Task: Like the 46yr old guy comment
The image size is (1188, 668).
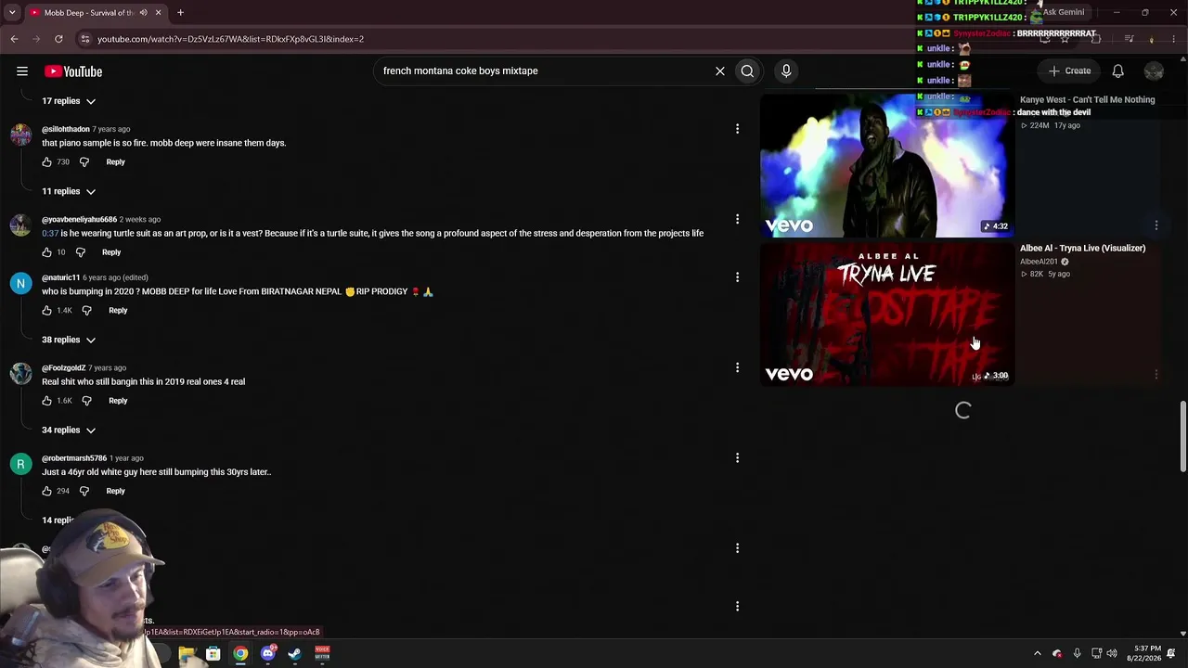Action: coord(46,491)
